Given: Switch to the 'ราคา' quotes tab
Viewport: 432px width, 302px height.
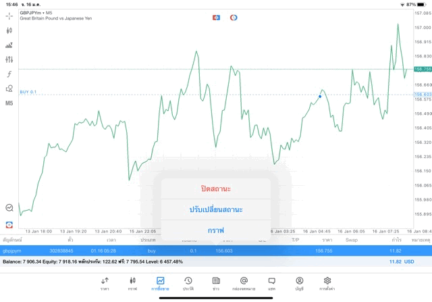Looking at the screenshot, I should [x=105, y=283].
